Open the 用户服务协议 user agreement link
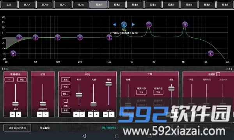 (110, 128)
